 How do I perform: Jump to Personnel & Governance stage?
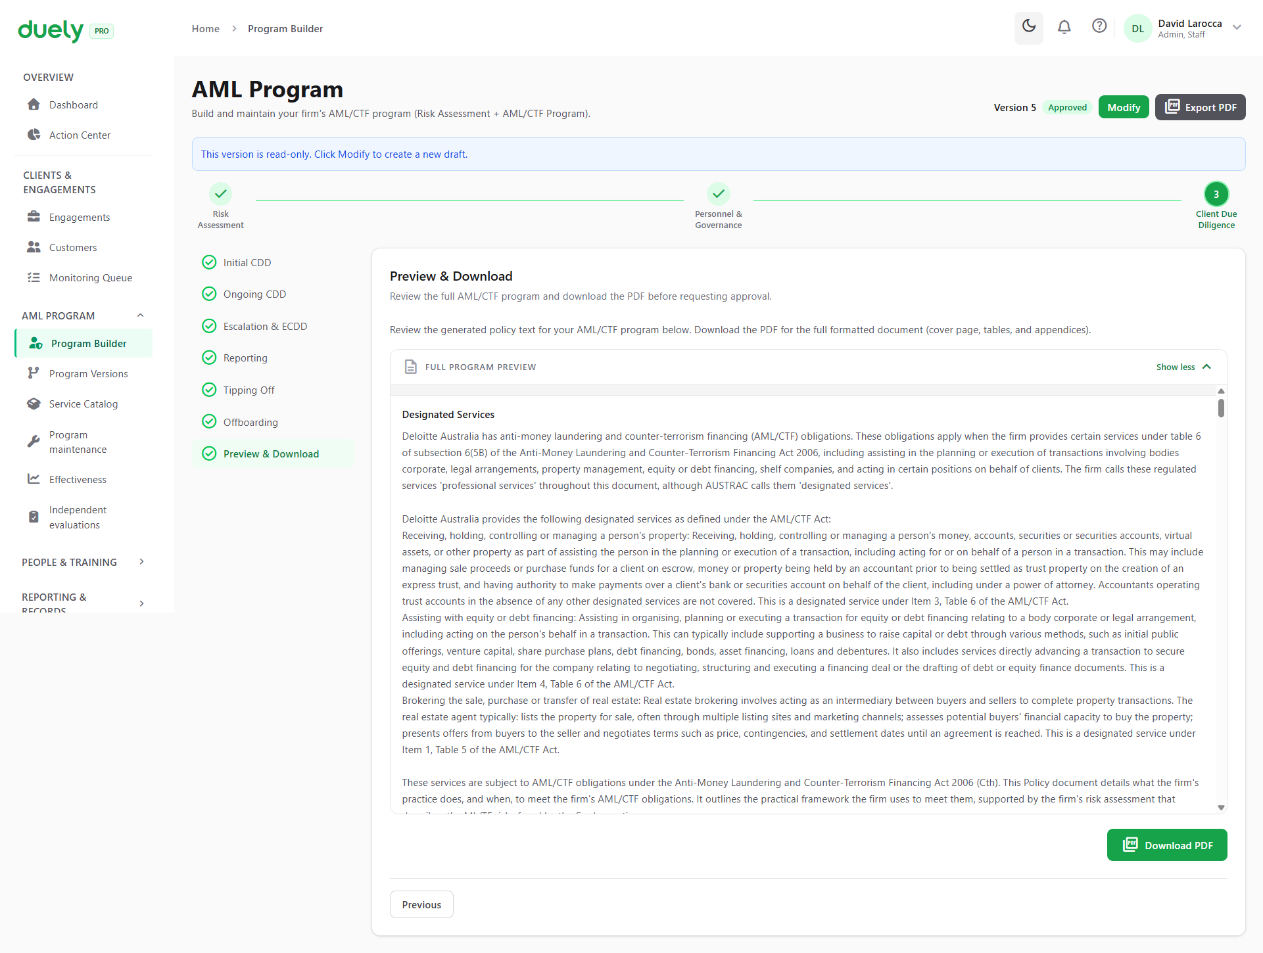pyautogui.click(x=719, y=206)
